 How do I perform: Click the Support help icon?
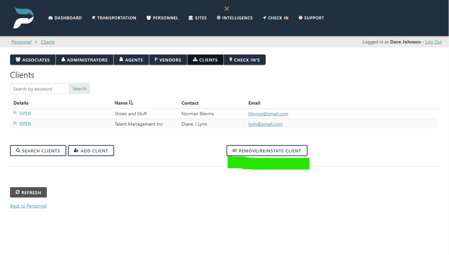tap(301, 18)
